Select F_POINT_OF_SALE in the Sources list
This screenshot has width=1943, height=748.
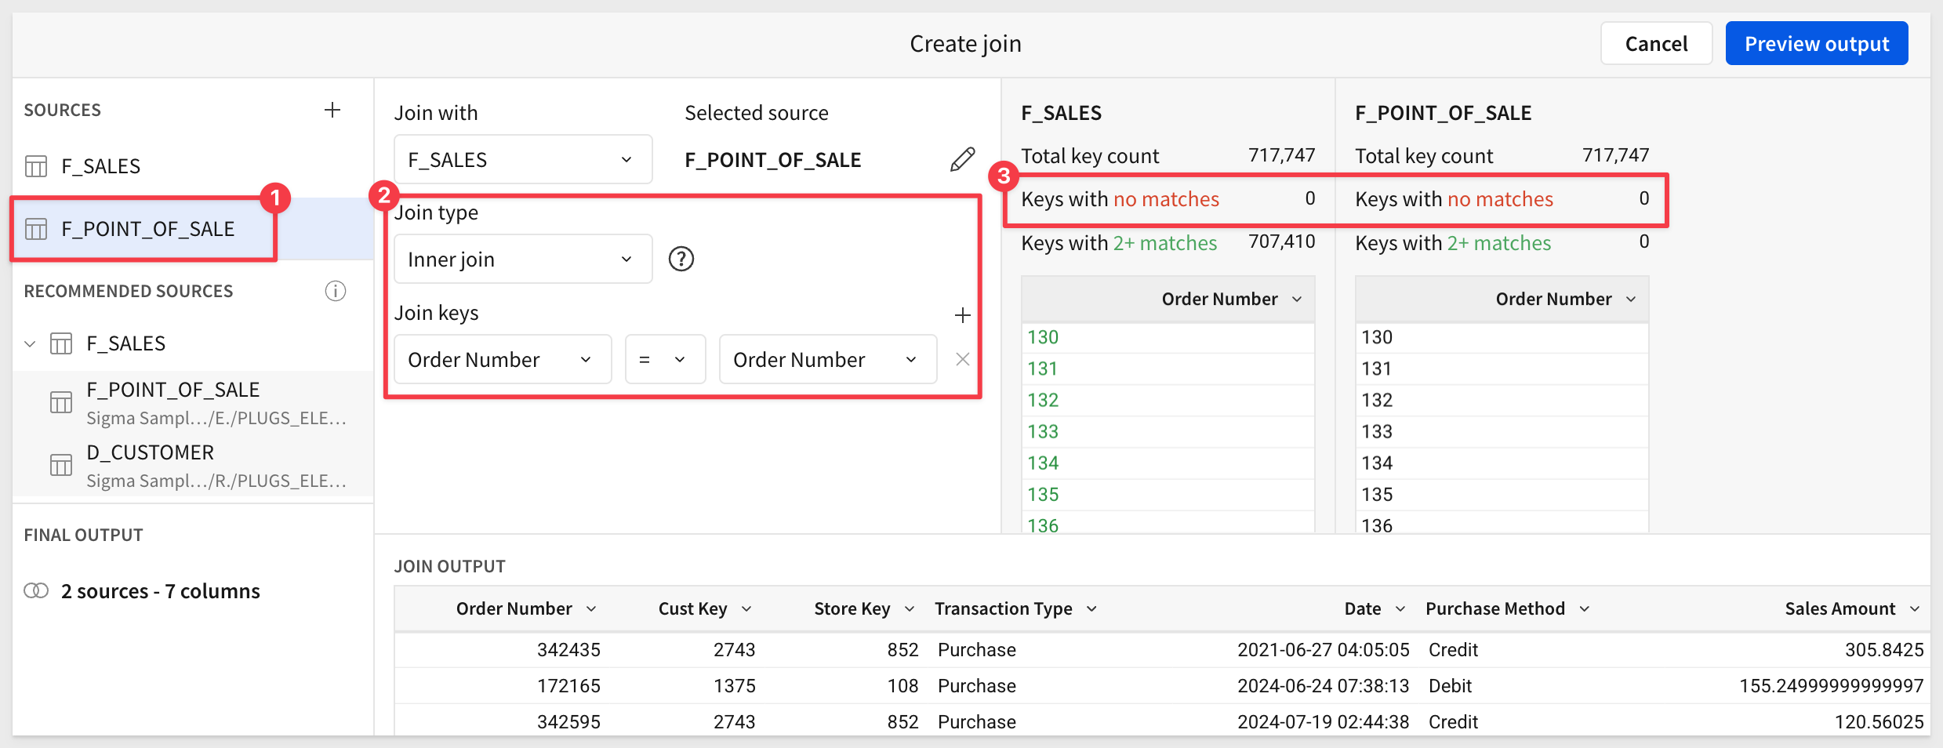(147, 229)
